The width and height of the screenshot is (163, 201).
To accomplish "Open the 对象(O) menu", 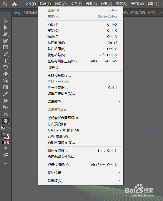I will [x=61, y=4].
